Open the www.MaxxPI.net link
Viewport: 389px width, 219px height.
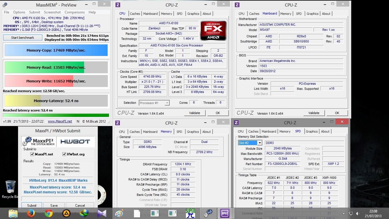coord(60,121)
